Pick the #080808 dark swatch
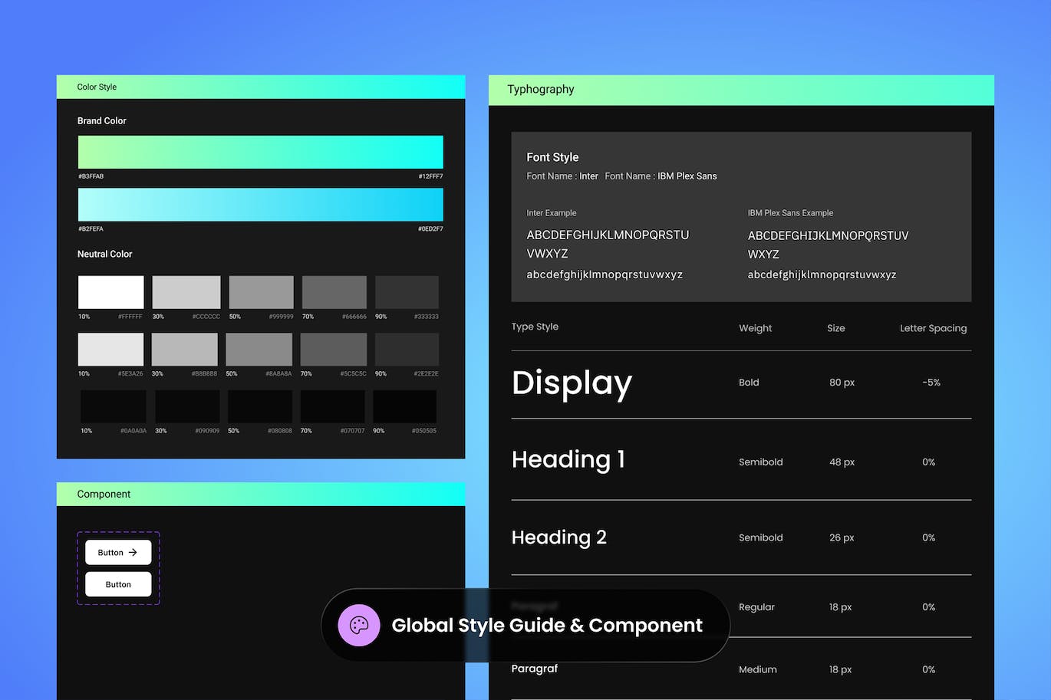 260,406
